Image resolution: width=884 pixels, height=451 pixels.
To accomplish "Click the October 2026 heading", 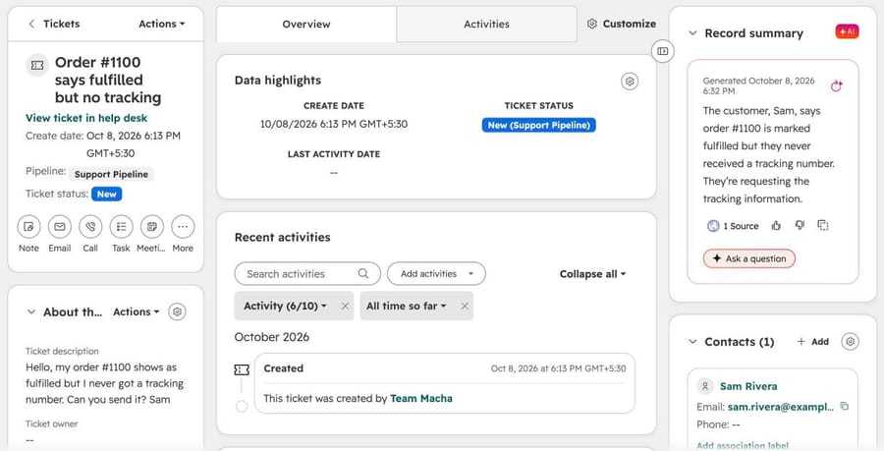I will (272, 337).
